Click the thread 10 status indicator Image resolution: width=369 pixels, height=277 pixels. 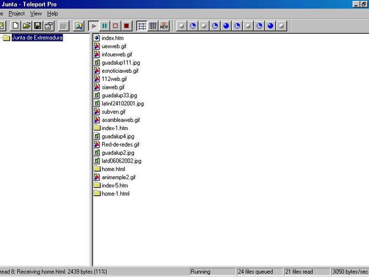tap(281, 26)
